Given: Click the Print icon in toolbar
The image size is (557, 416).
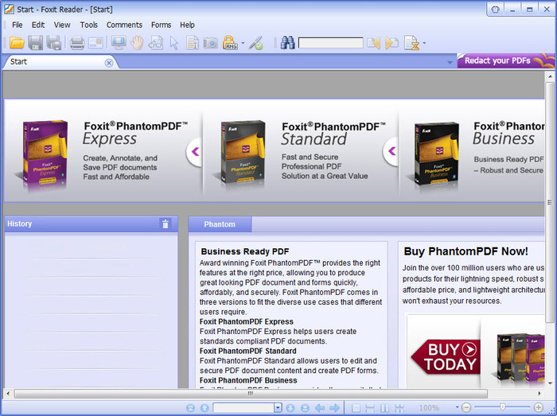Looking at the screenshot, I should click(x=76, y=43).
